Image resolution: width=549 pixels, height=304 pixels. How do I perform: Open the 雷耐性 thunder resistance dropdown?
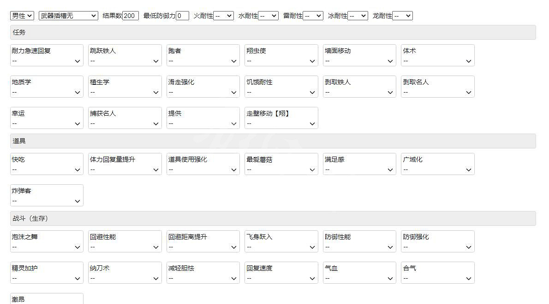click(313, 15)
